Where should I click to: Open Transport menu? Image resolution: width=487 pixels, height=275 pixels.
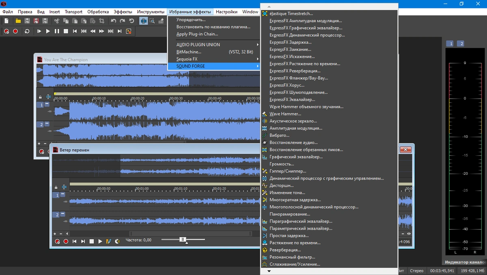(x=73, y=12)
